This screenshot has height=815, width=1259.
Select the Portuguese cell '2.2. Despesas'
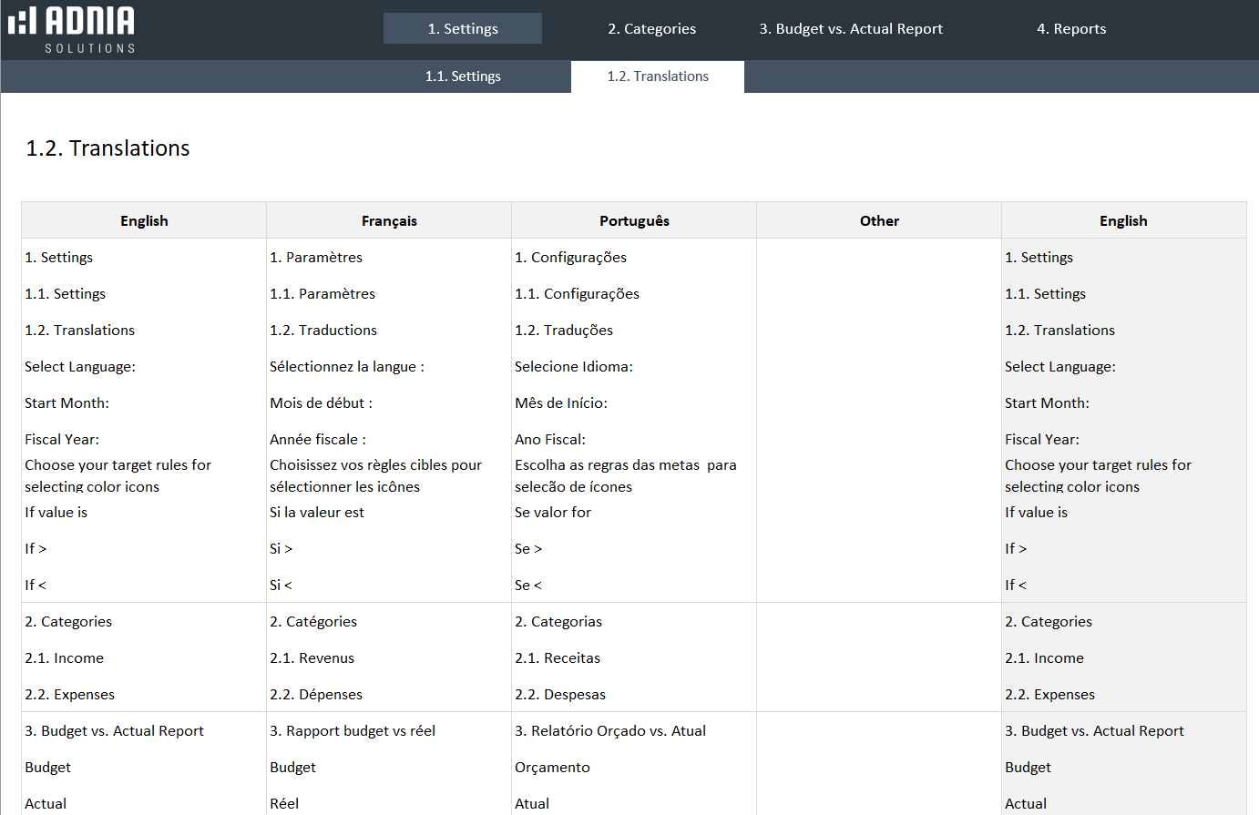tap(560, 694)
